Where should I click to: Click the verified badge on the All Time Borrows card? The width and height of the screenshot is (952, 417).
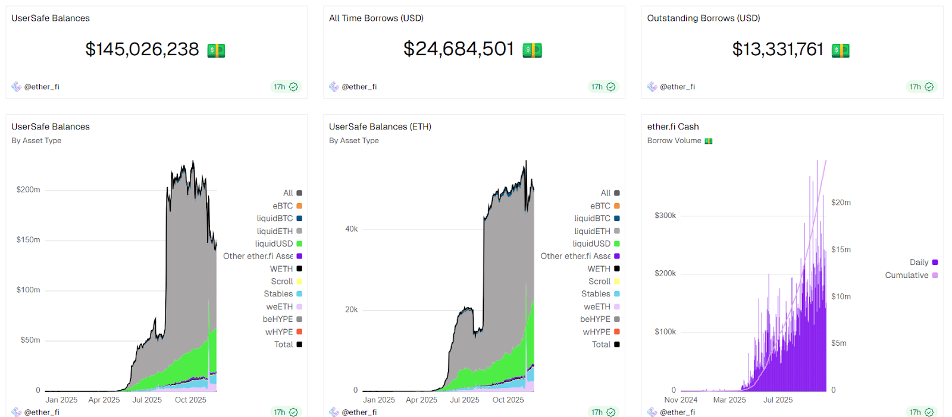(612, 87)
